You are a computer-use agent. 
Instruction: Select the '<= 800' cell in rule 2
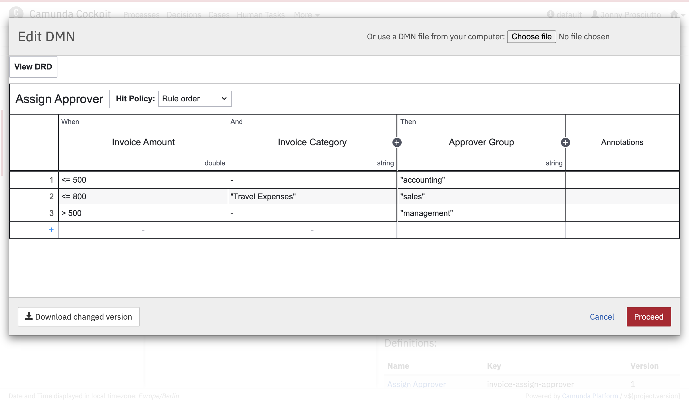143,197
